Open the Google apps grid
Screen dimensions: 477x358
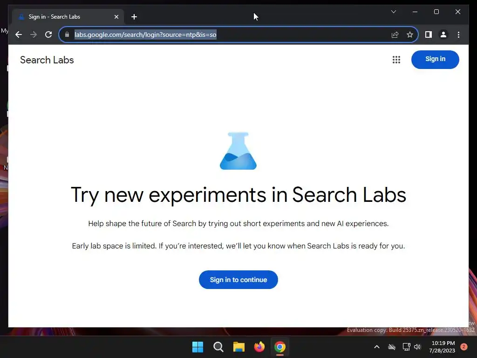pos(396,60)
